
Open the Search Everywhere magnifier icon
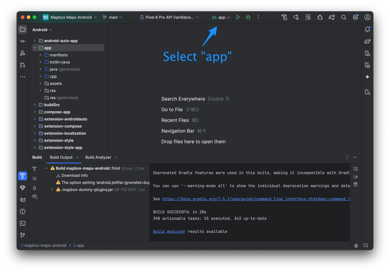(344, 17)
